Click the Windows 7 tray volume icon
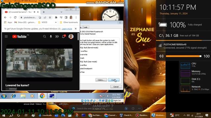Image resolution: width=211 pixels, height=118 pixels. 108,96
